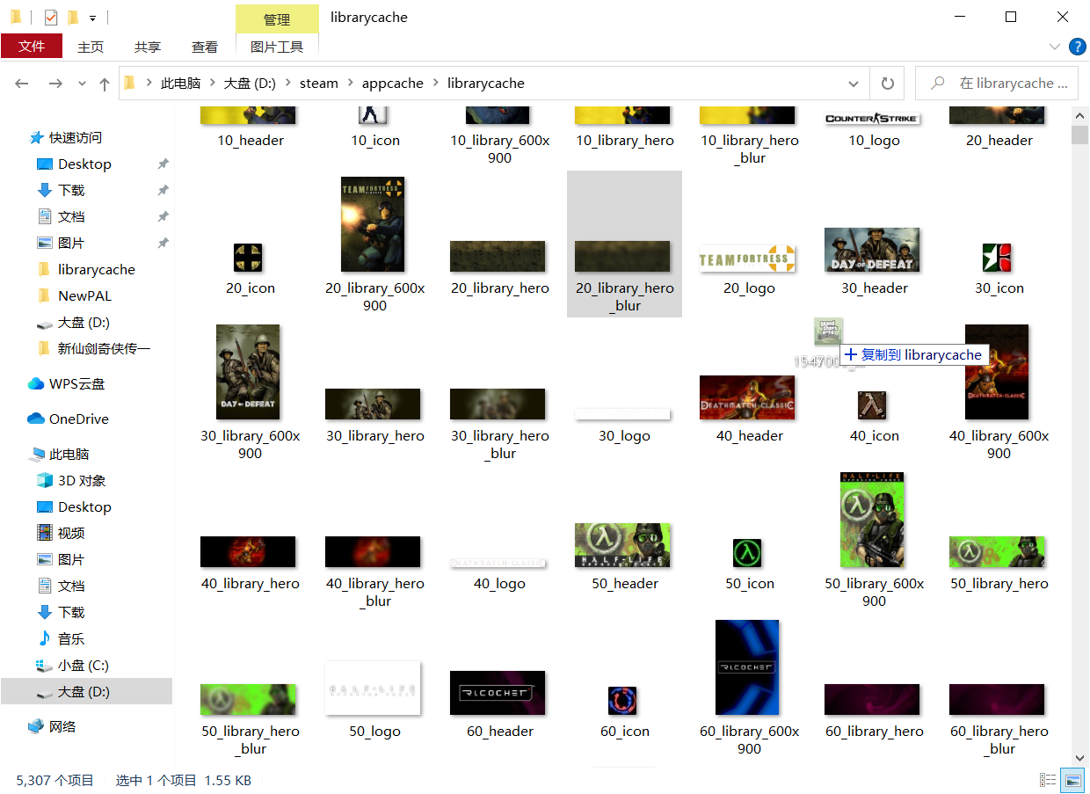Screen dimensions: 1090x794
Task: Select the 40_library_600x900 cover image
Action: coord(997,372)
